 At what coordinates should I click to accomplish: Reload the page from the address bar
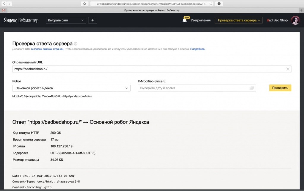click(211, 4)
